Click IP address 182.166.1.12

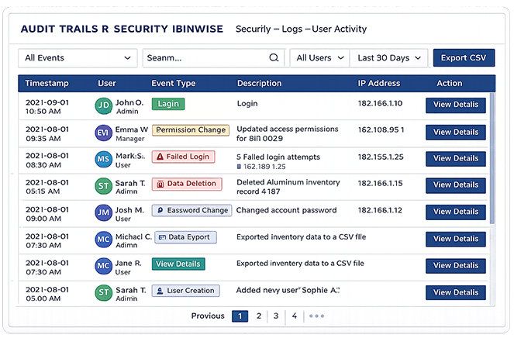380,211
